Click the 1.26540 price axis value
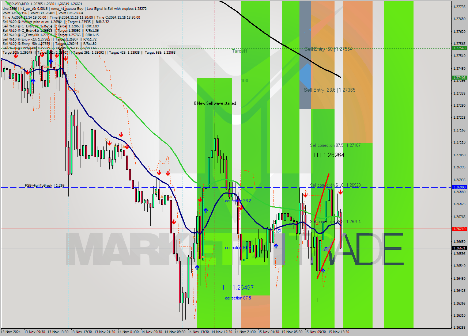Image resolution: width=468 pixels, height=336 pixels. [459, 266]
